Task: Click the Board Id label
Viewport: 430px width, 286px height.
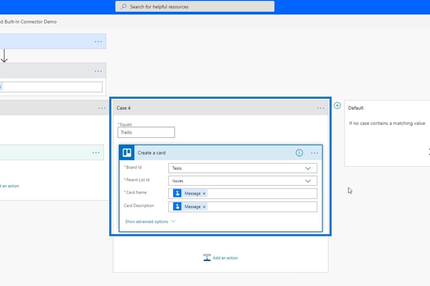Action: [x=134, y=167]
